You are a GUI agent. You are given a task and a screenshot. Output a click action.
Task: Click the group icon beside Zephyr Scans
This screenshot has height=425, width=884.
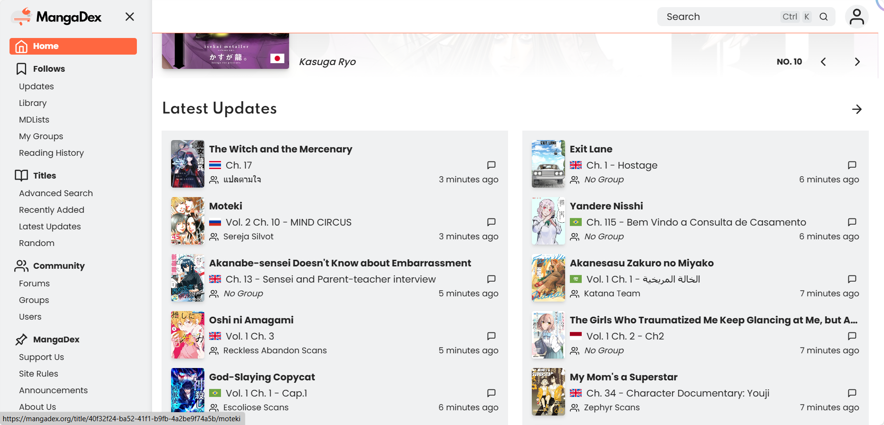coord(575,407)
